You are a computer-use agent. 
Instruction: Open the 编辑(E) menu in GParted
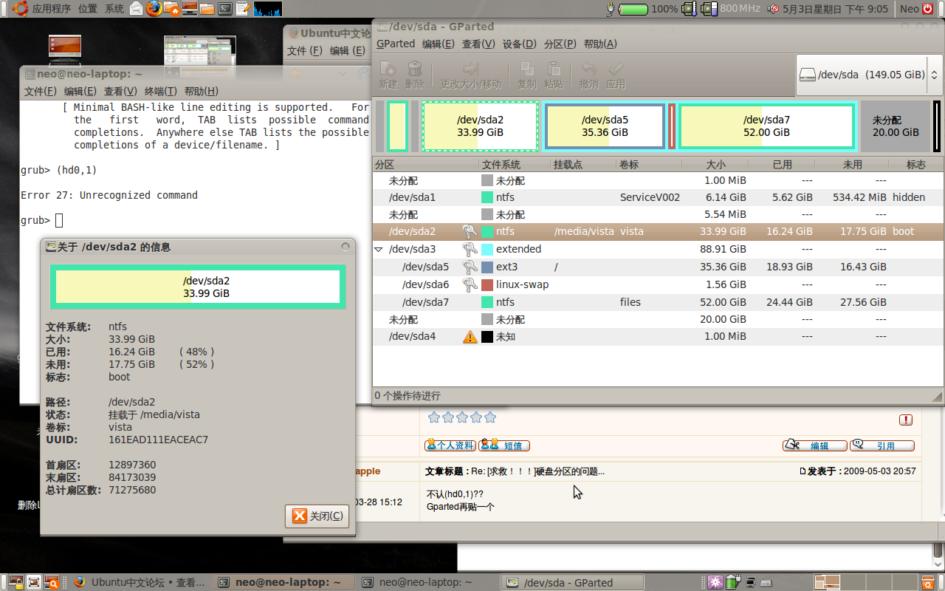coord(438,44)
